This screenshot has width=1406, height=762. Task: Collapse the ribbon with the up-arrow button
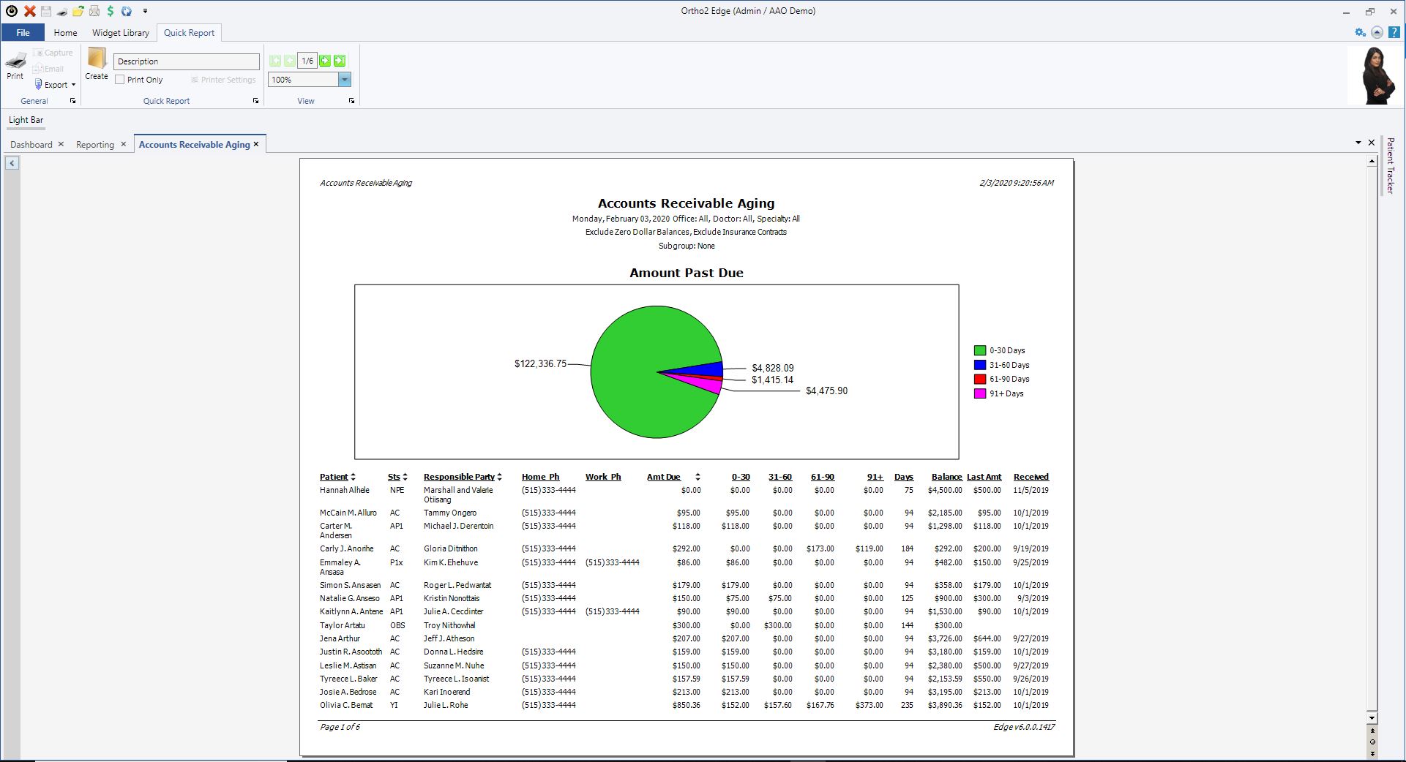coord(1377,32)
